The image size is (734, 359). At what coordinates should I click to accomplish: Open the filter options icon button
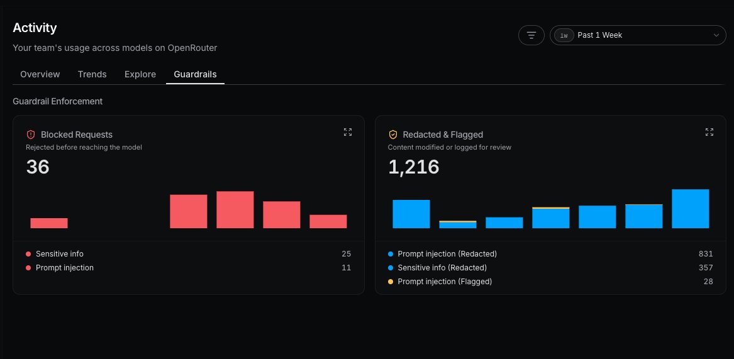pyautogui.click(x=531, y=35)
